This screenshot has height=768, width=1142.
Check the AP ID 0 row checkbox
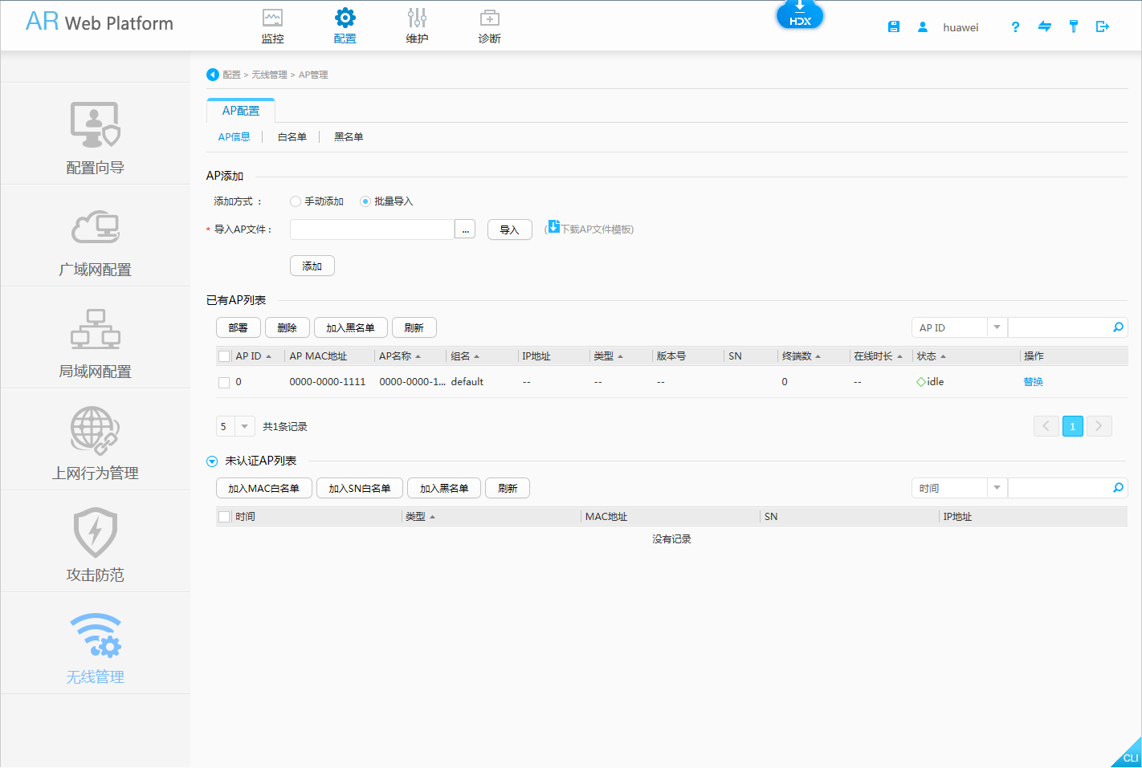[x=224, y=381]
